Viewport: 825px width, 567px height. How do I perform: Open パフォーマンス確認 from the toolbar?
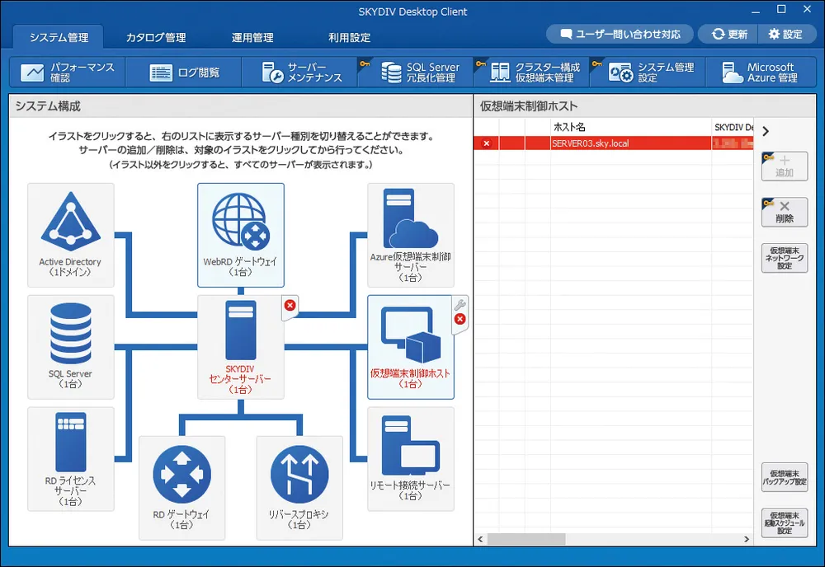68,73
